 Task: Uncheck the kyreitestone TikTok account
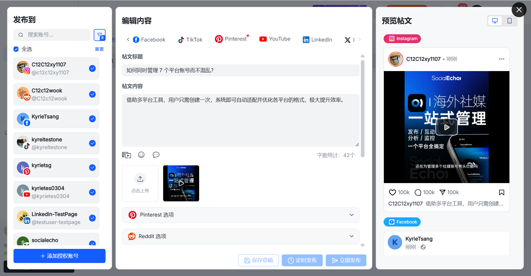pos(92,143)
